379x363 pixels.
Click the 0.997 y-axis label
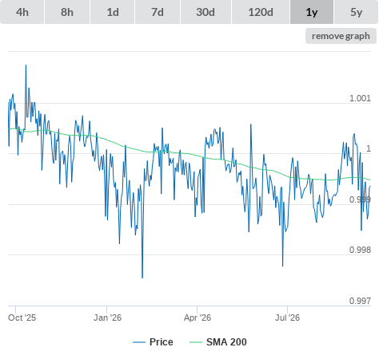360,301
